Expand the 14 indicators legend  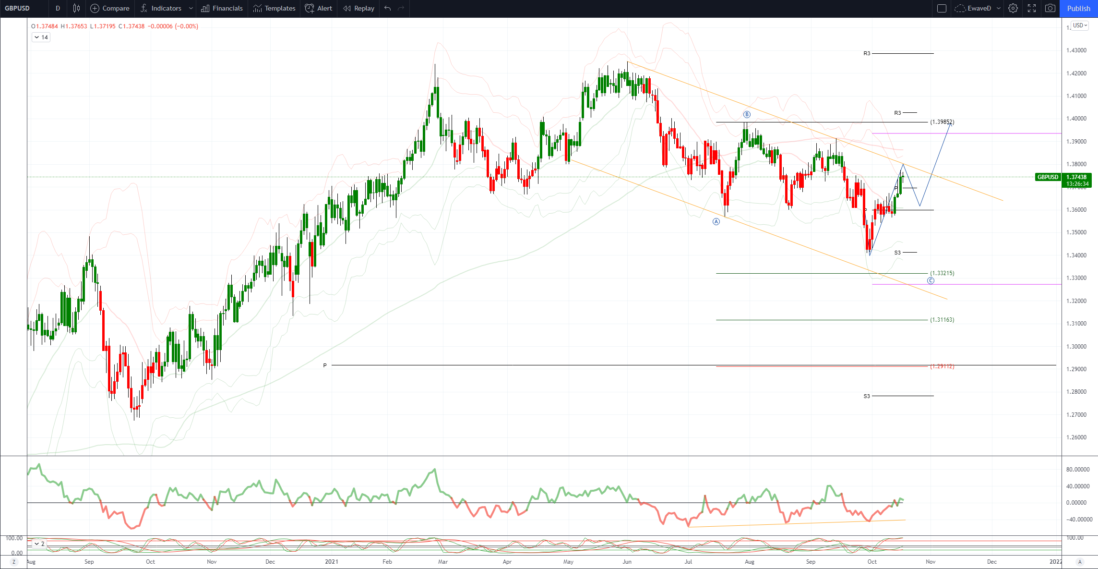point(41,37)
